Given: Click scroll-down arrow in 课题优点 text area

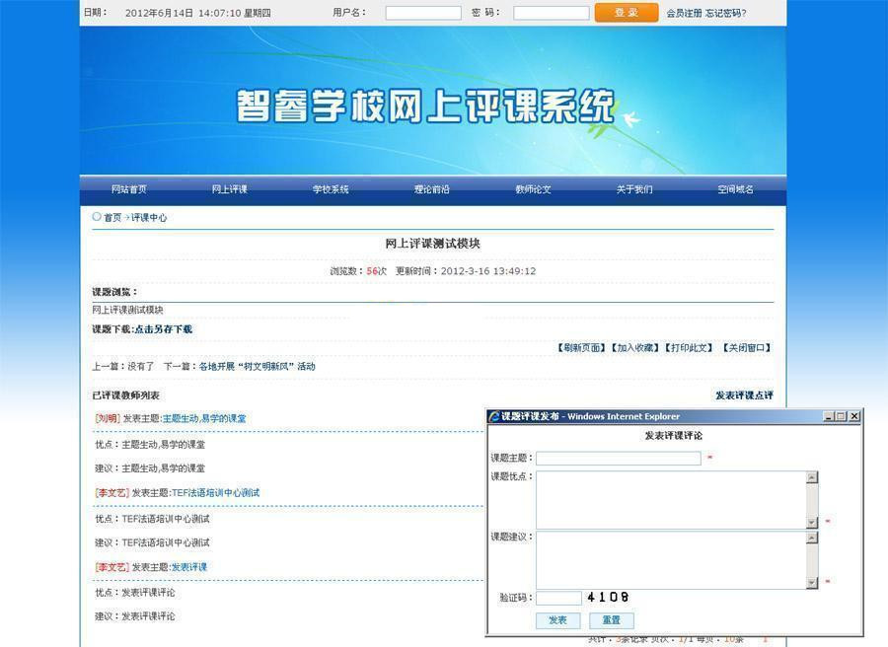Looking at the screenshot, I should (x=812, y=523).
